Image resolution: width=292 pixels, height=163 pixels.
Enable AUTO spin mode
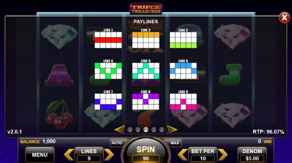click(117, 143)
